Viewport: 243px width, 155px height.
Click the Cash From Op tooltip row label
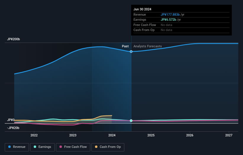[x=144, y=30]
